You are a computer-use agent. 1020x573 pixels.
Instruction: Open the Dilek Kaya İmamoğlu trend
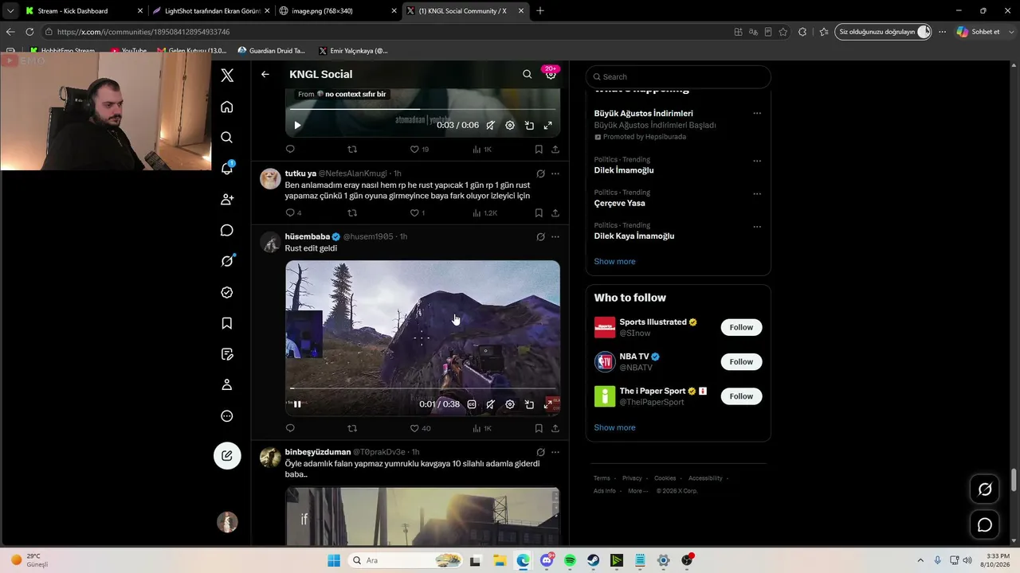(x=634, y=236)
